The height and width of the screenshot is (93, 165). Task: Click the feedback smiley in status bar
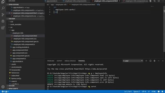coord(159,91)
